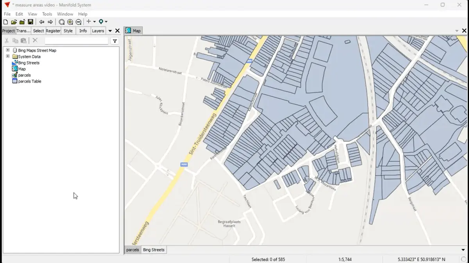Switch to the Register pane tab

click(x=53, y=31)
